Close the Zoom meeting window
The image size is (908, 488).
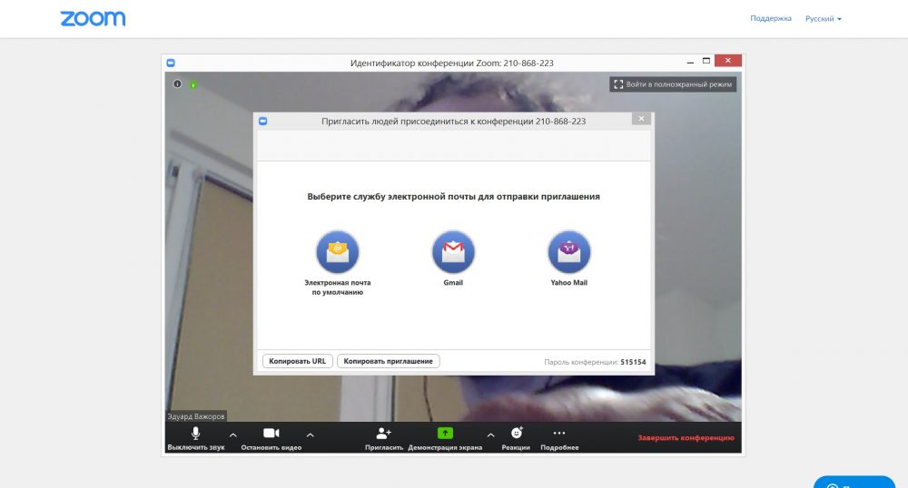coord(728,61)
